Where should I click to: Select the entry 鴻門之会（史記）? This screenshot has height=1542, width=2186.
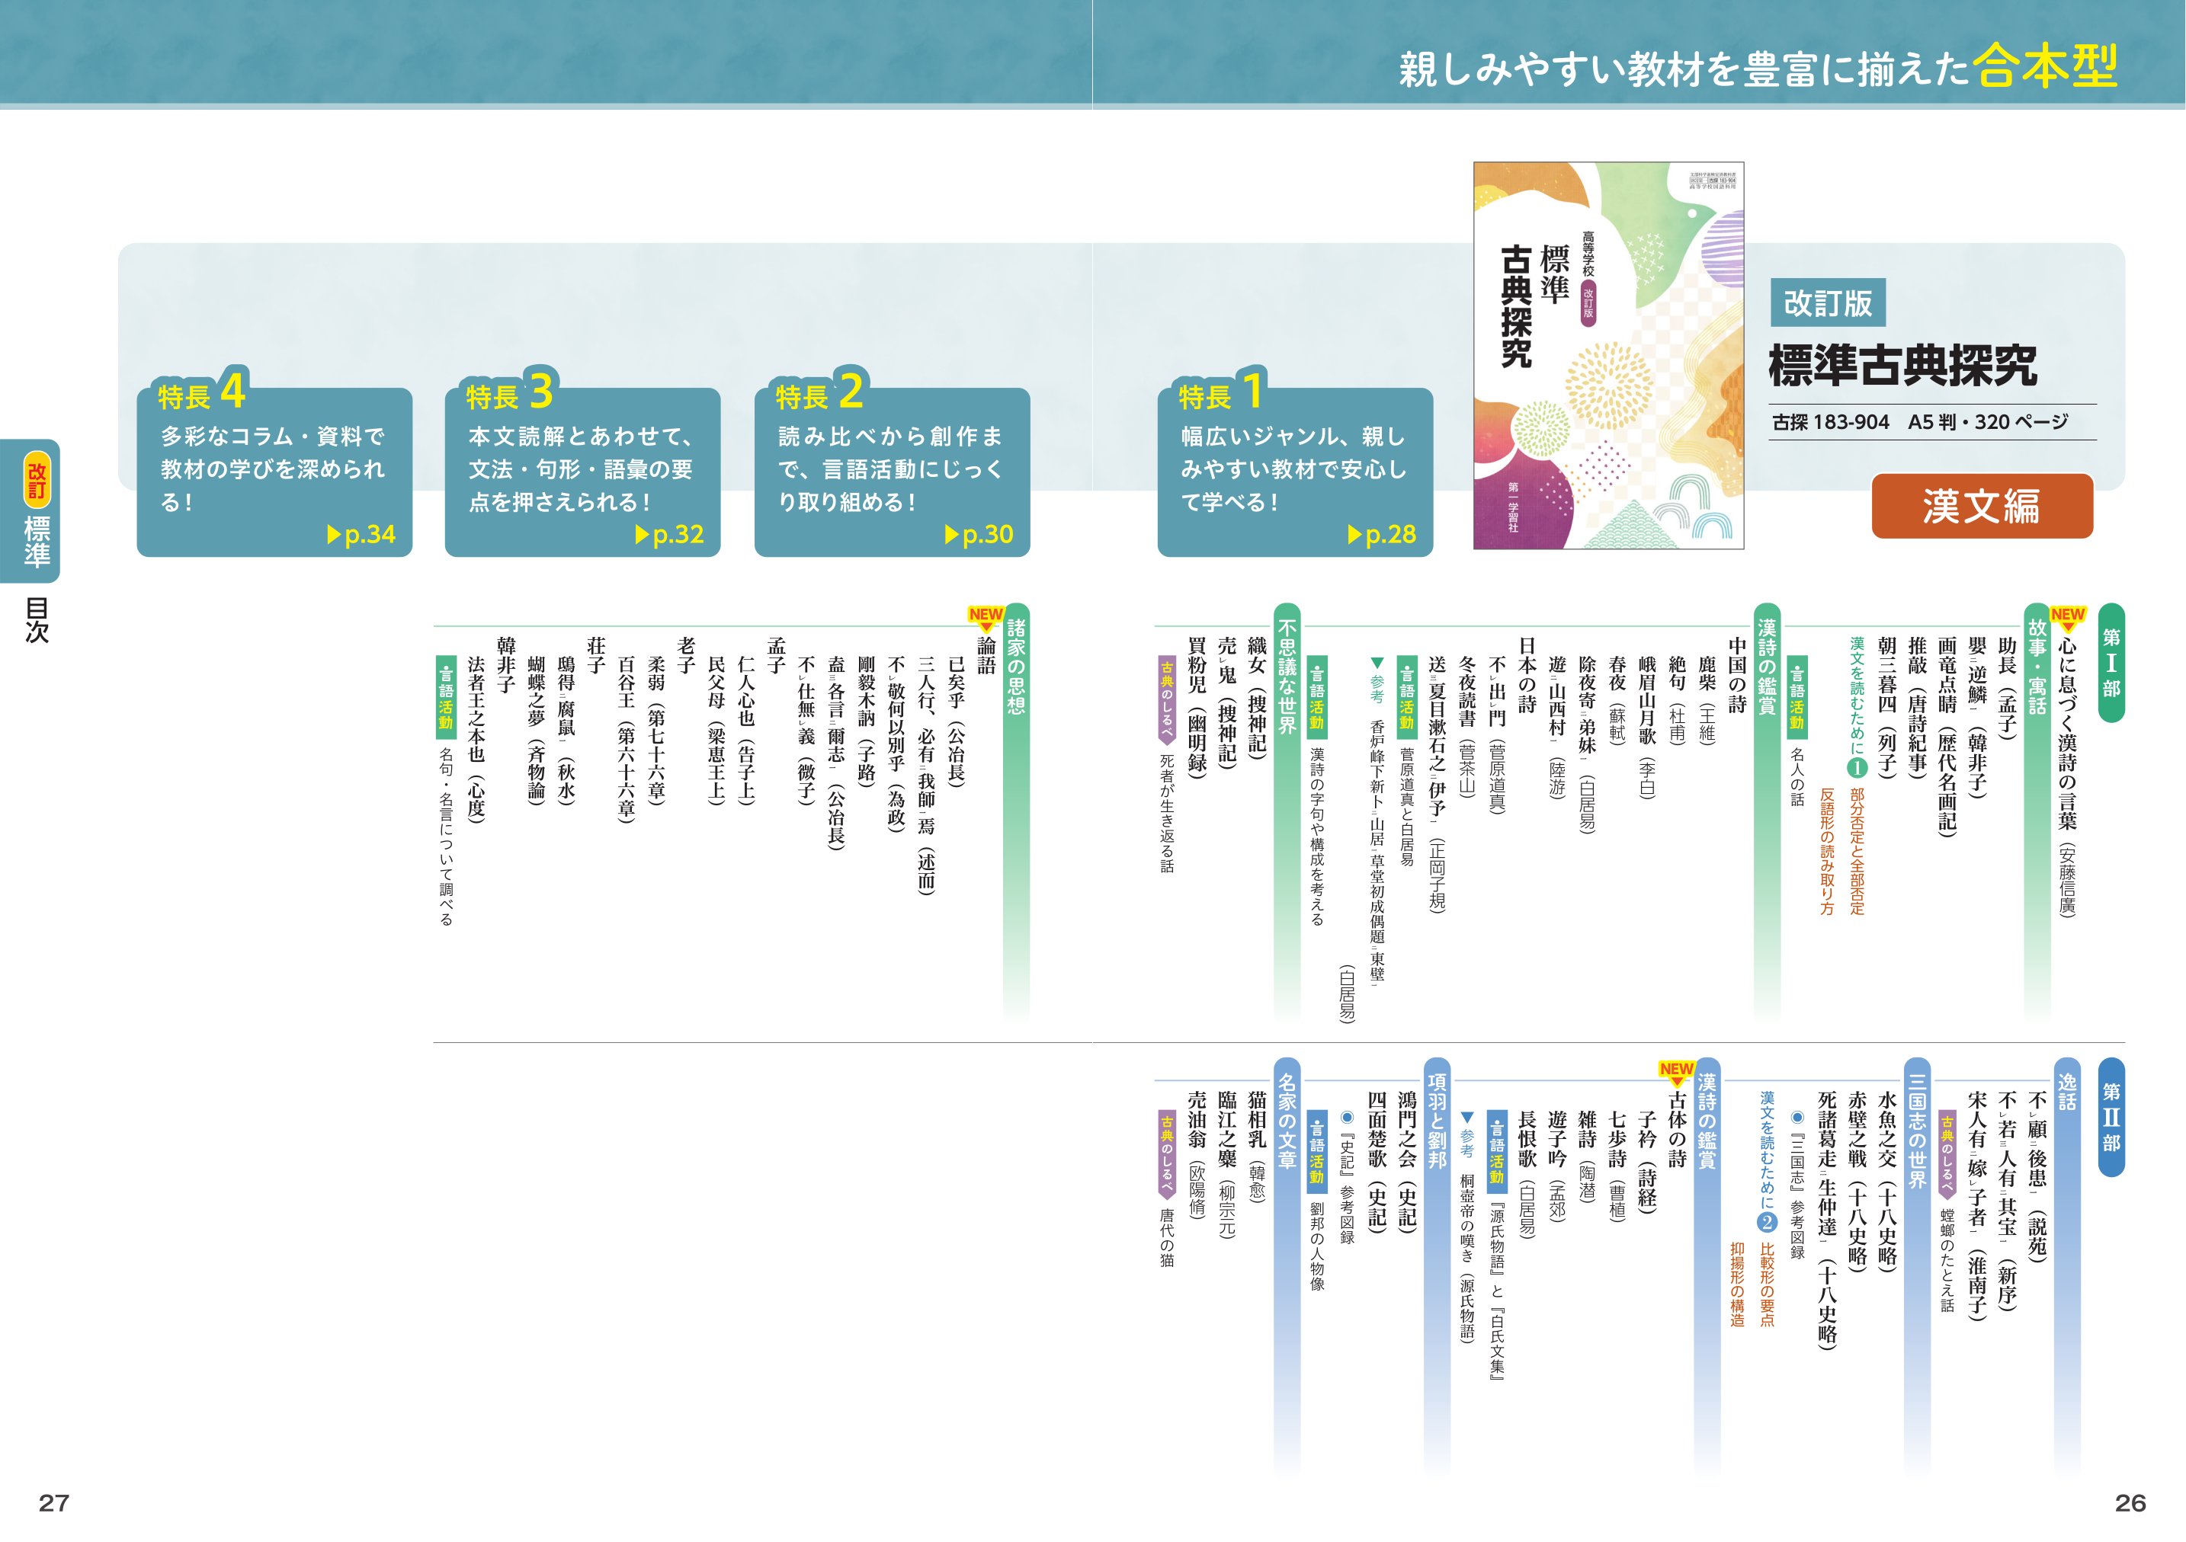tap(1406, 1162)
